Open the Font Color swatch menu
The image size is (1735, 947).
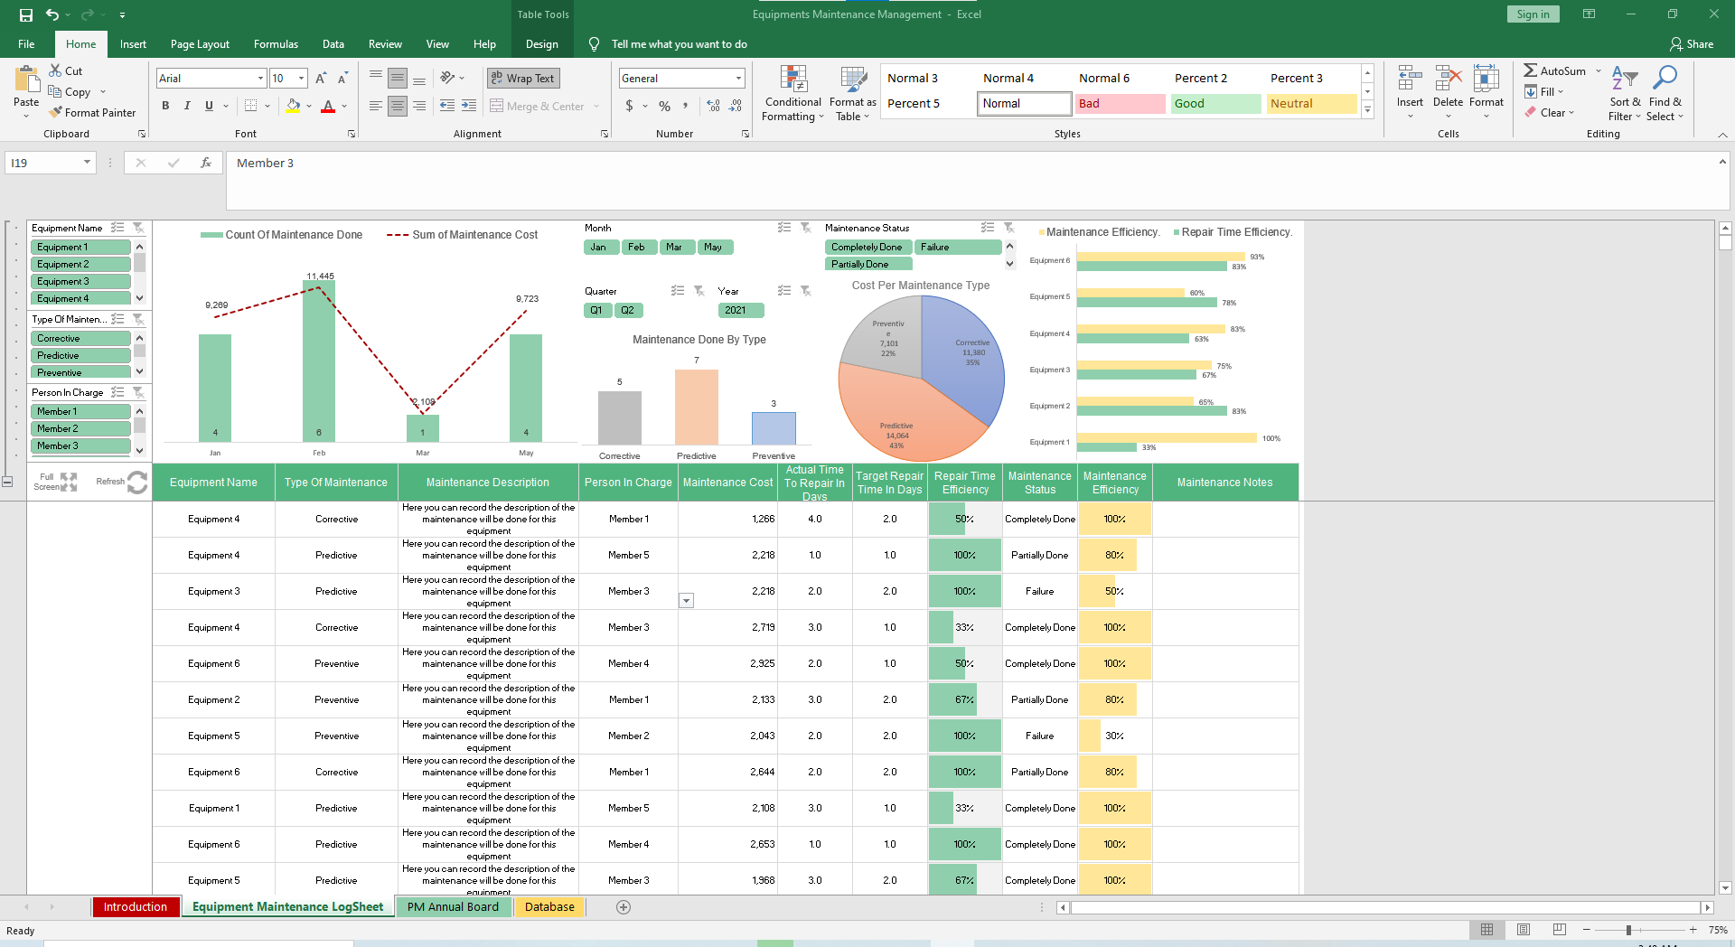tap(343, 107)
